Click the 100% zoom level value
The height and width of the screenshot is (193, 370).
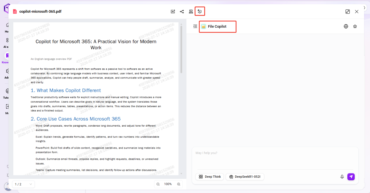pos(168,184)
